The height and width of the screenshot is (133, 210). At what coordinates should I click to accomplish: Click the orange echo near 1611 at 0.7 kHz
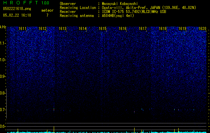[x=18, y=111]
